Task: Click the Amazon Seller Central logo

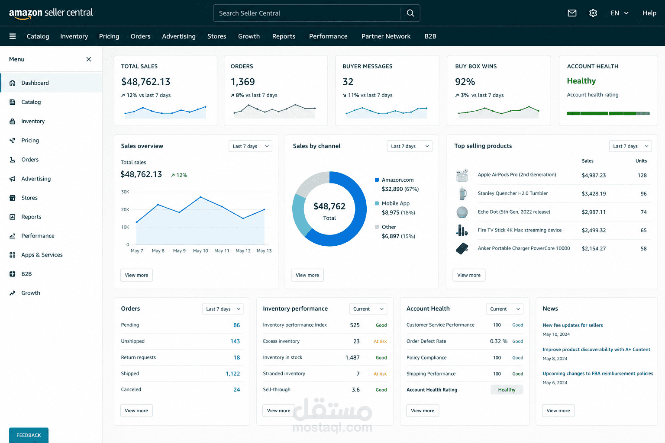Action: [51, 13]
